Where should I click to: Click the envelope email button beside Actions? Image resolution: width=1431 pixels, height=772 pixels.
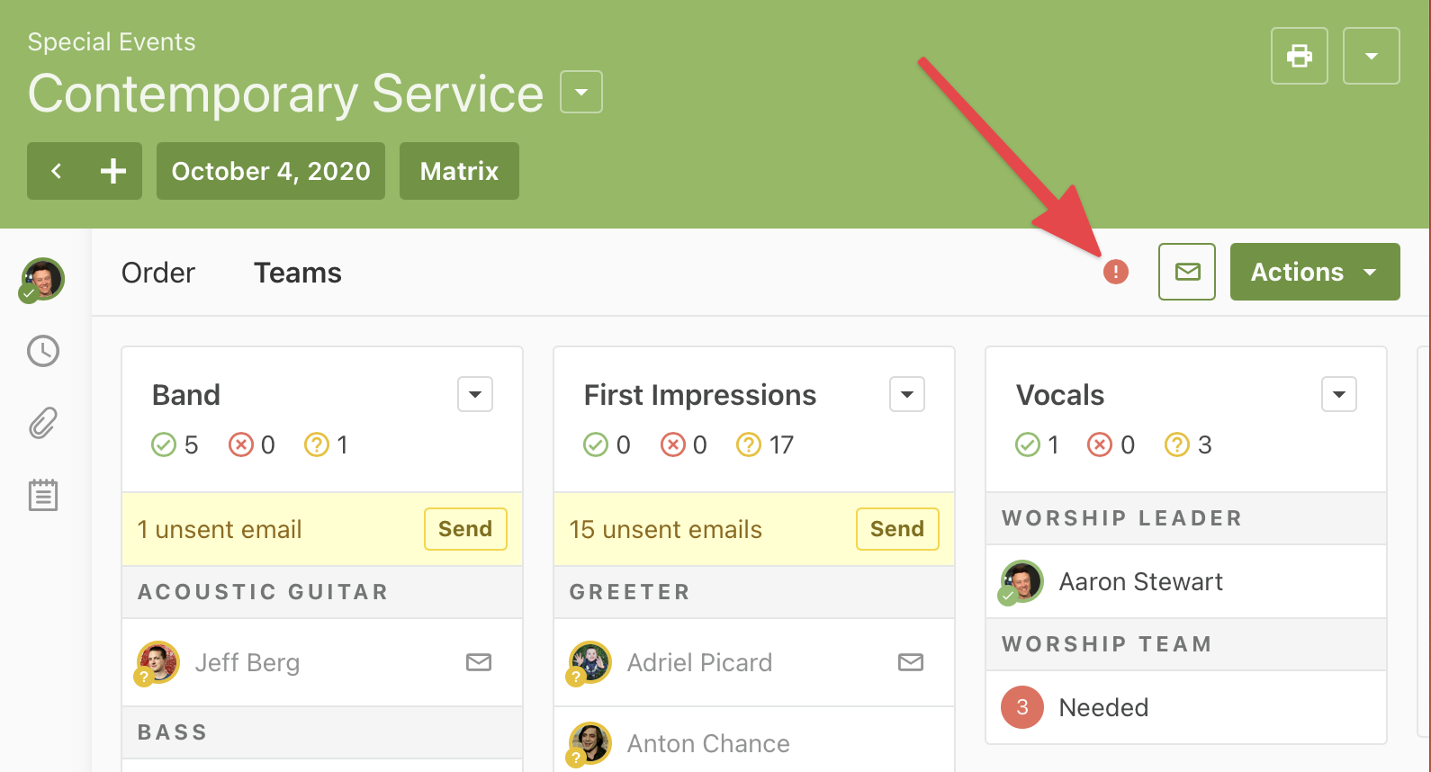pyautogui.click(x=1186, y=272)
